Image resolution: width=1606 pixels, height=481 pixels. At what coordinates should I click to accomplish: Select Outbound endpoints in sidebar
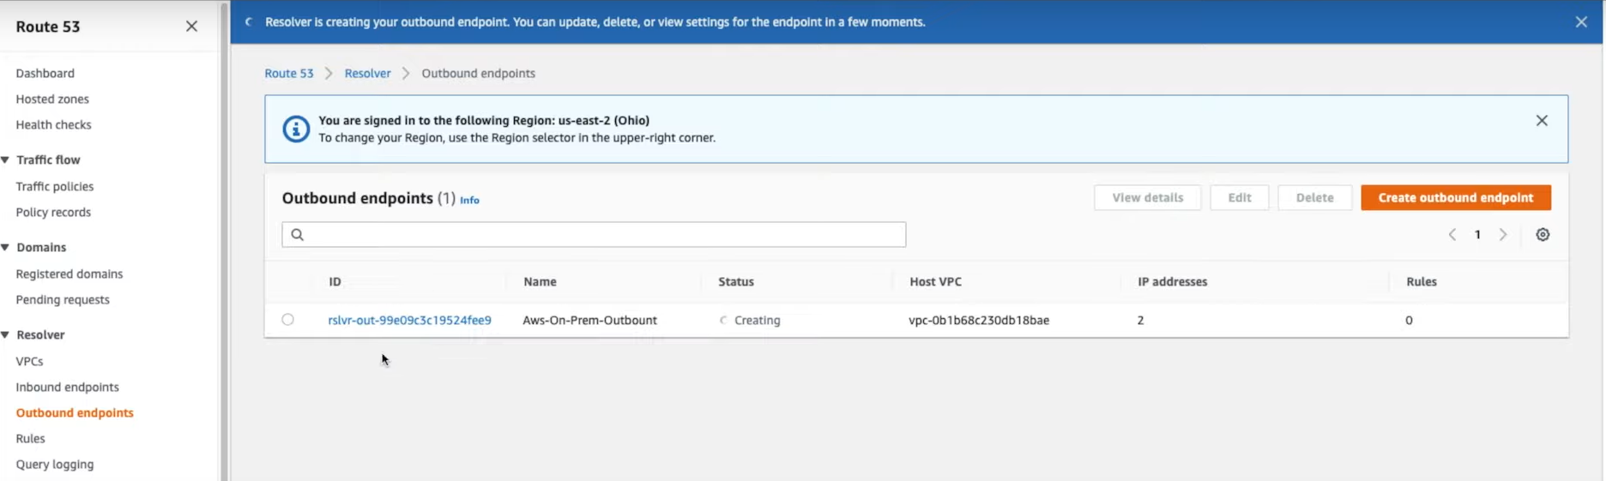[75, 413]
